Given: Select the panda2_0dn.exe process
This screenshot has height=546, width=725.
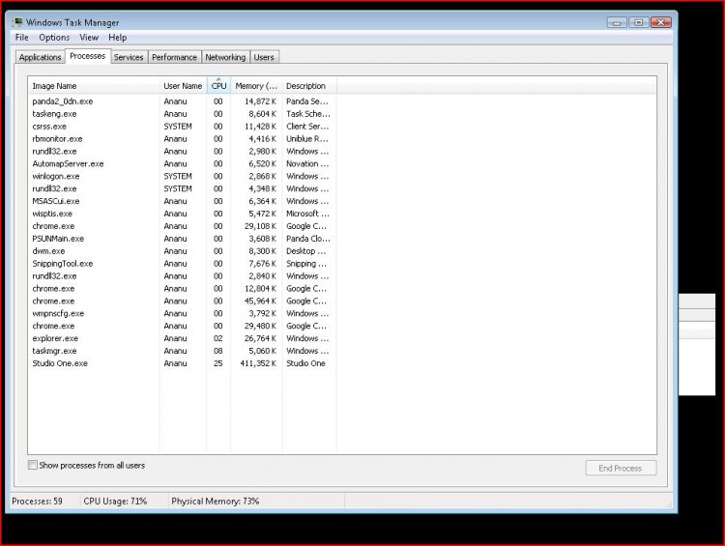Looking at the screenshot, I should 182,101.
